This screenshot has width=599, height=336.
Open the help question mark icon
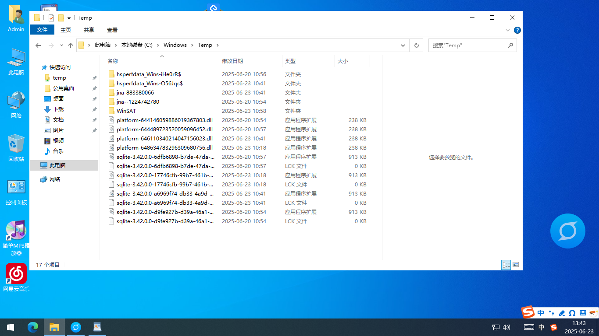[517, 30]
